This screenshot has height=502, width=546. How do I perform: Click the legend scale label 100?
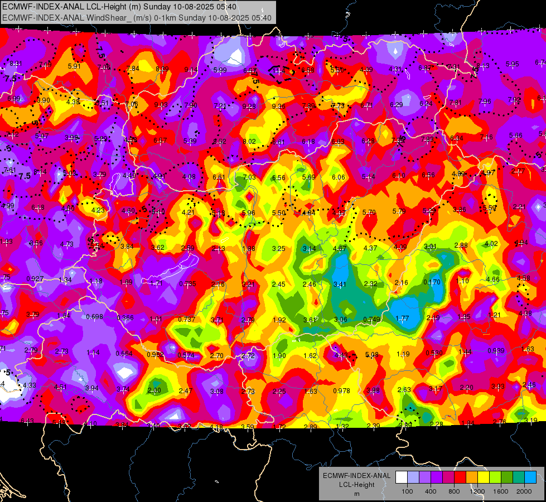coord(407,491)
